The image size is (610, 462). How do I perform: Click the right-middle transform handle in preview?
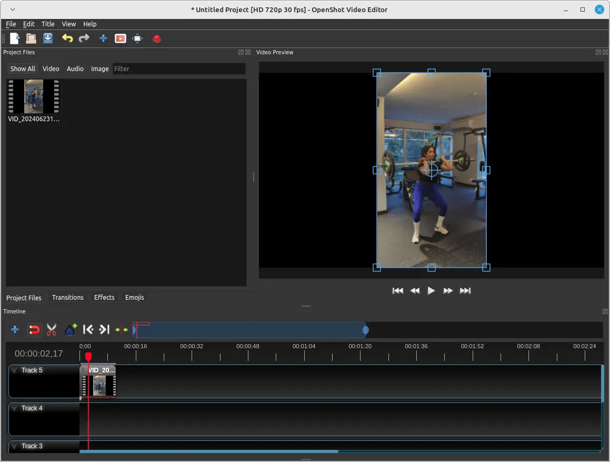pos(486,170)
